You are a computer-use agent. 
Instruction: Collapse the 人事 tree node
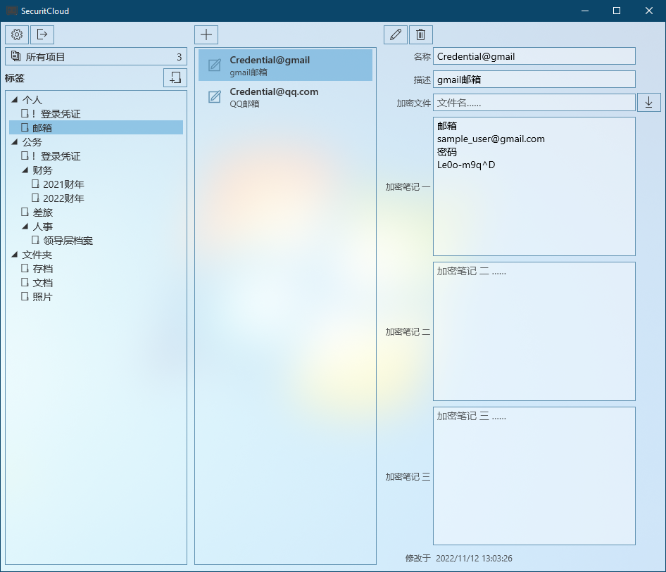click(25, 227)
